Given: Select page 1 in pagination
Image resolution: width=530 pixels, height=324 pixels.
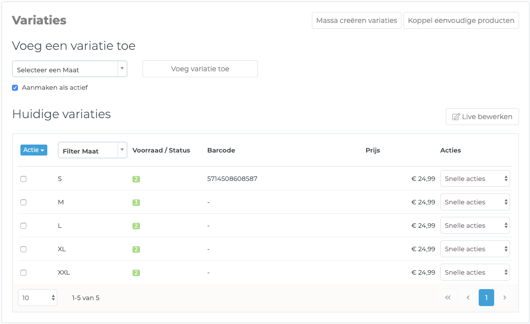Looking at the screenshot, I should pyautogui.click(x=486, y=298).
